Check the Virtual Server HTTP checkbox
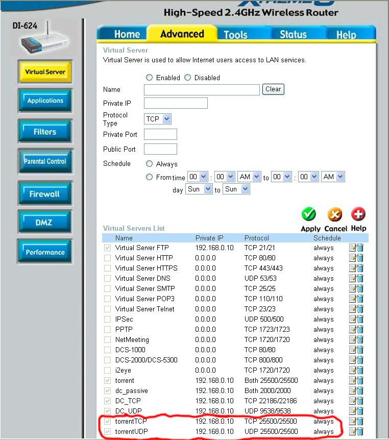The image size is (389, 440). (x=107, y=258)
